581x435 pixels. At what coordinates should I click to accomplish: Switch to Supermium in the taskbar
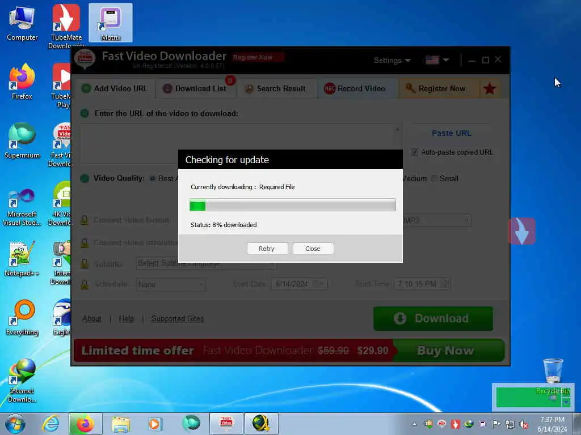pyautogui.click(x=191, y=424)
